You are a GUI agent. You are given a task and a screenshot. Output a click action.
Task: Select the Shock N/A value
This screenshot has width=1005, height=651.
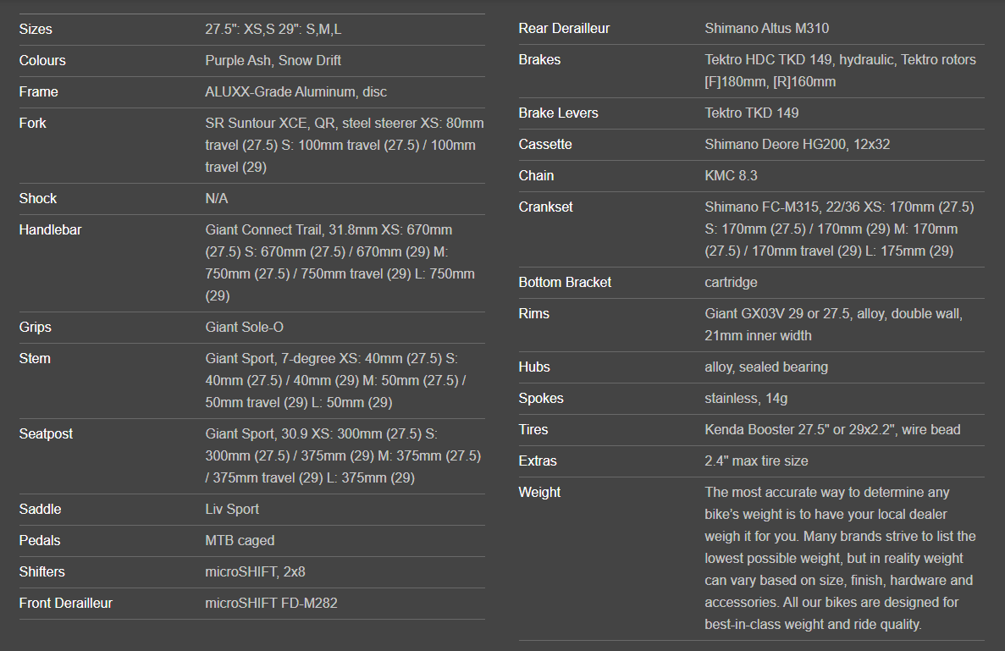217,198
